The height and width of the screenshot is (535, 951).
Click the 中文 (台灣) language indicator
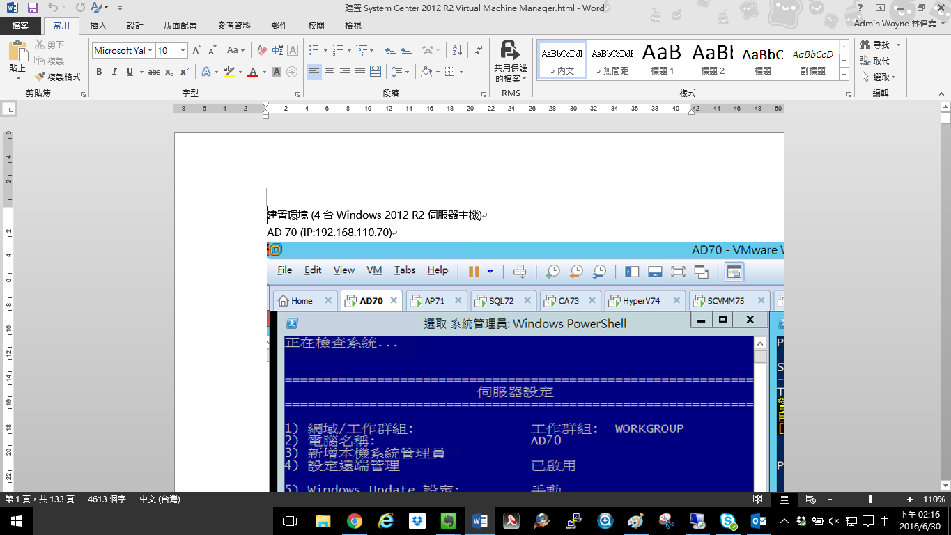point(160,499)
